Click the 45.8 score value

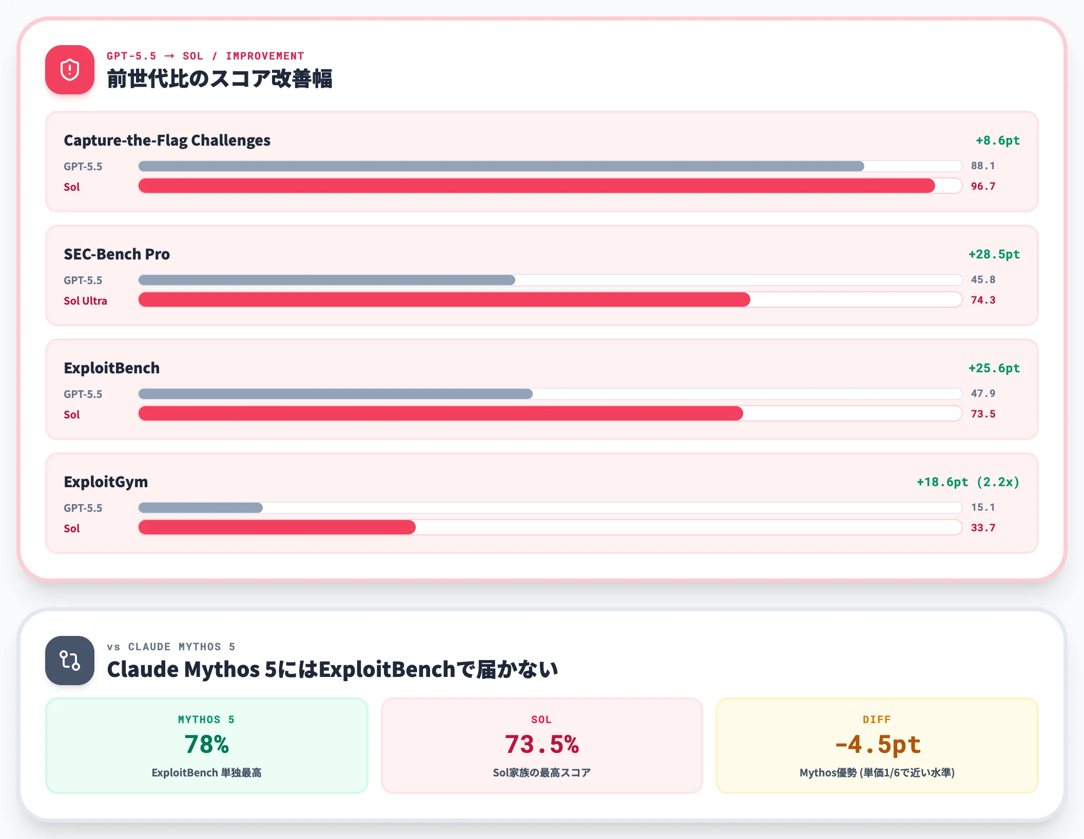983,280
